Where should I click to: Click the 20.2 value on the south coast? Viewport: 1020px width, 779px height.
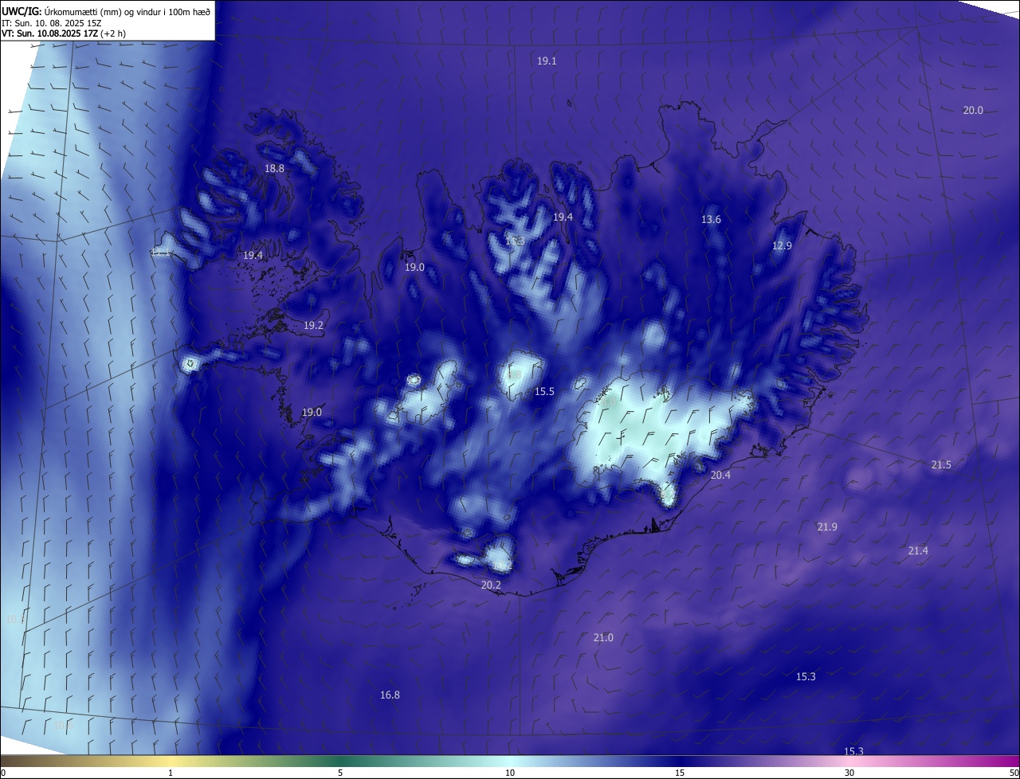pos(491,585)
